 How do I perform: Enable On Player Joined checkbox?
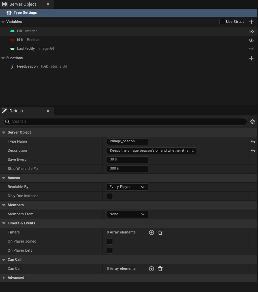(110, 241)
